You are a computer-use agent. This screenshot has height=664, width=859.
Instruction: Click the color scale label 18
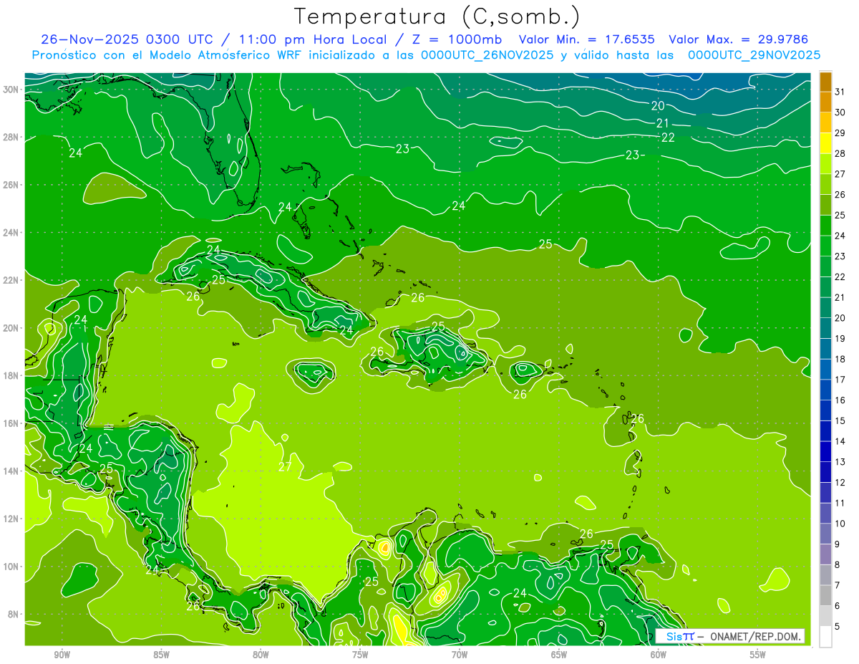tap(840, 359)
